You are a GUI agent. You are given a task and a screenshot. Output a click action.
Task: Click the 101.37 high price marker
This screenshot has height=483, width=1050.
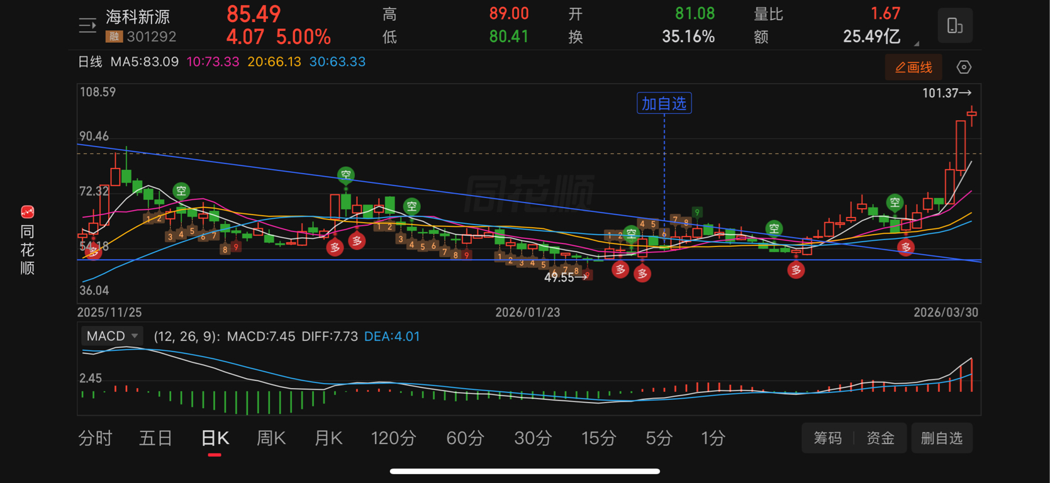tap(947, 93)
